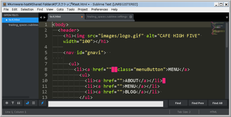Click unsaved dot on test.html tab
This screenshot has width=231, height=117.
tap(82, 17)
